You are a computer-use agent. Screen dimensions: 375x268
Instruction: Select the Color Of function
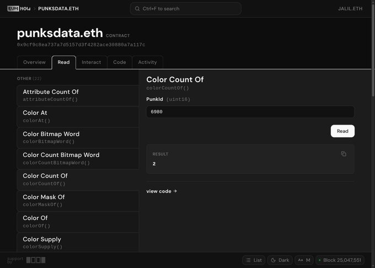point(78,222)
